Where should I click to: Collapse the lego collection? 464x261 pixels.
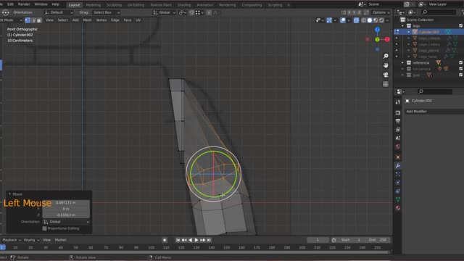click(x=402, y=26)
